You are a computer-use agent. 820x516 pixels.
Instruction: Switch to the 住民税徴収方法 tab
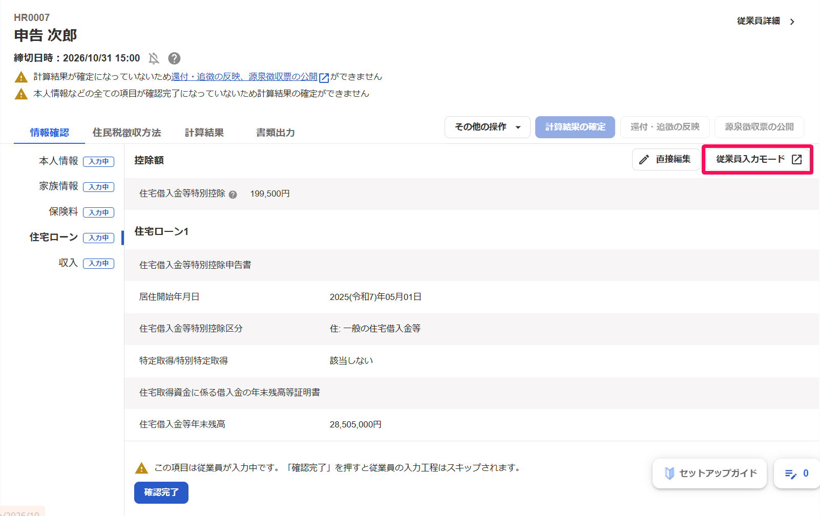tap(127, 133)
